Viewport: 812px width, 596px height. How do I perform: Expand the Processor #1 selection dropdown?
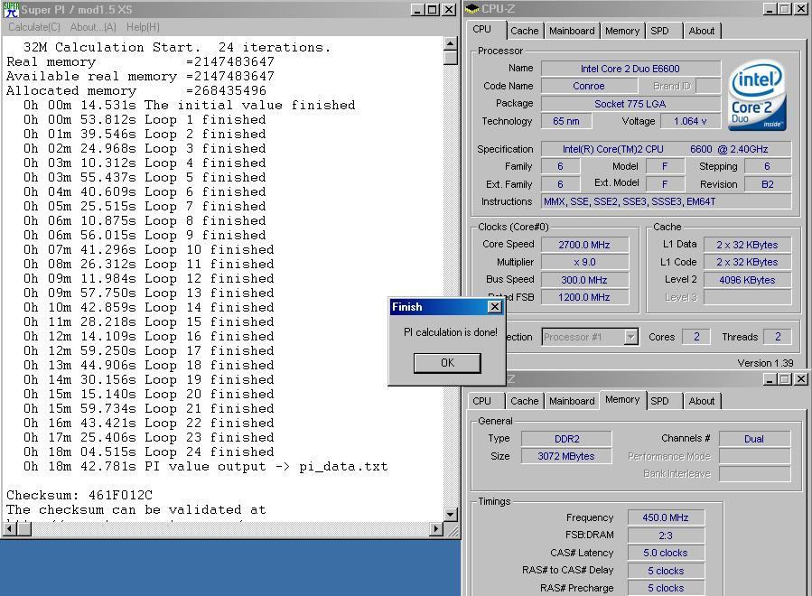coord(630,337)
